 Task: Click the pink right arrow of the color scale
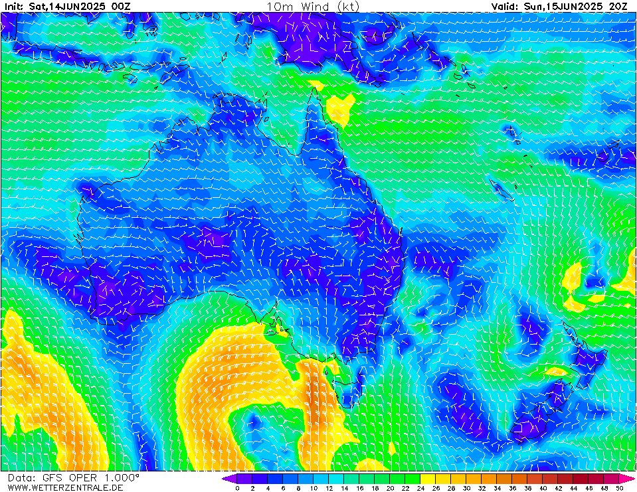(627, 478)
